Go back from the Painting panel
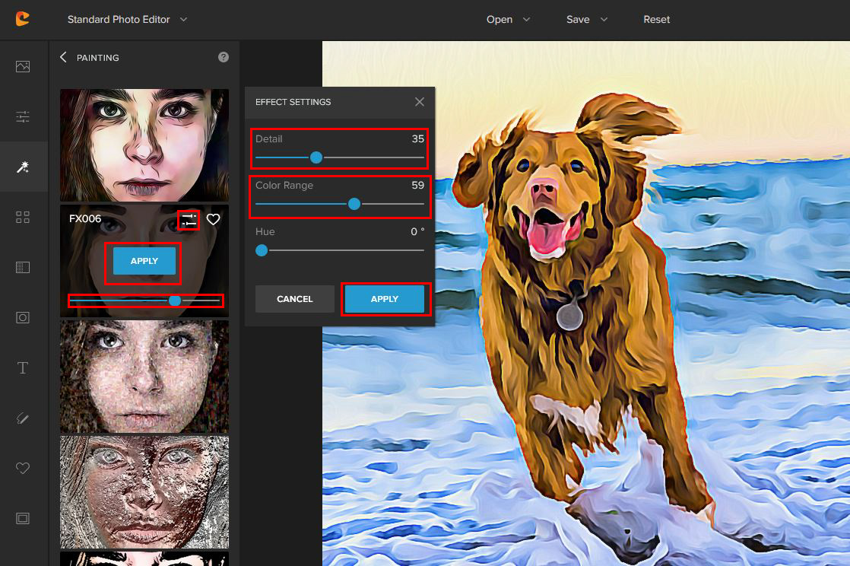The image size is (850, 566). click(x=63, y=57)
